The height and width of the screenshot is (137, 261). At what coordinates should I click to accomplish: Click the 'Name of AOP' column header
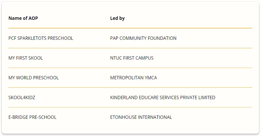23,18
